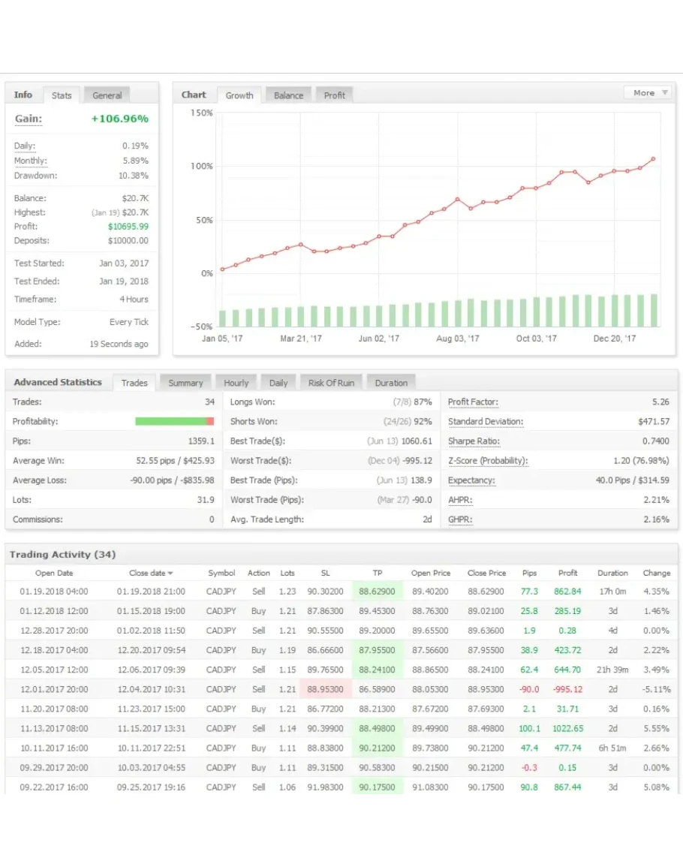Click the Drawdown label in Info panel

coord(35,176)
